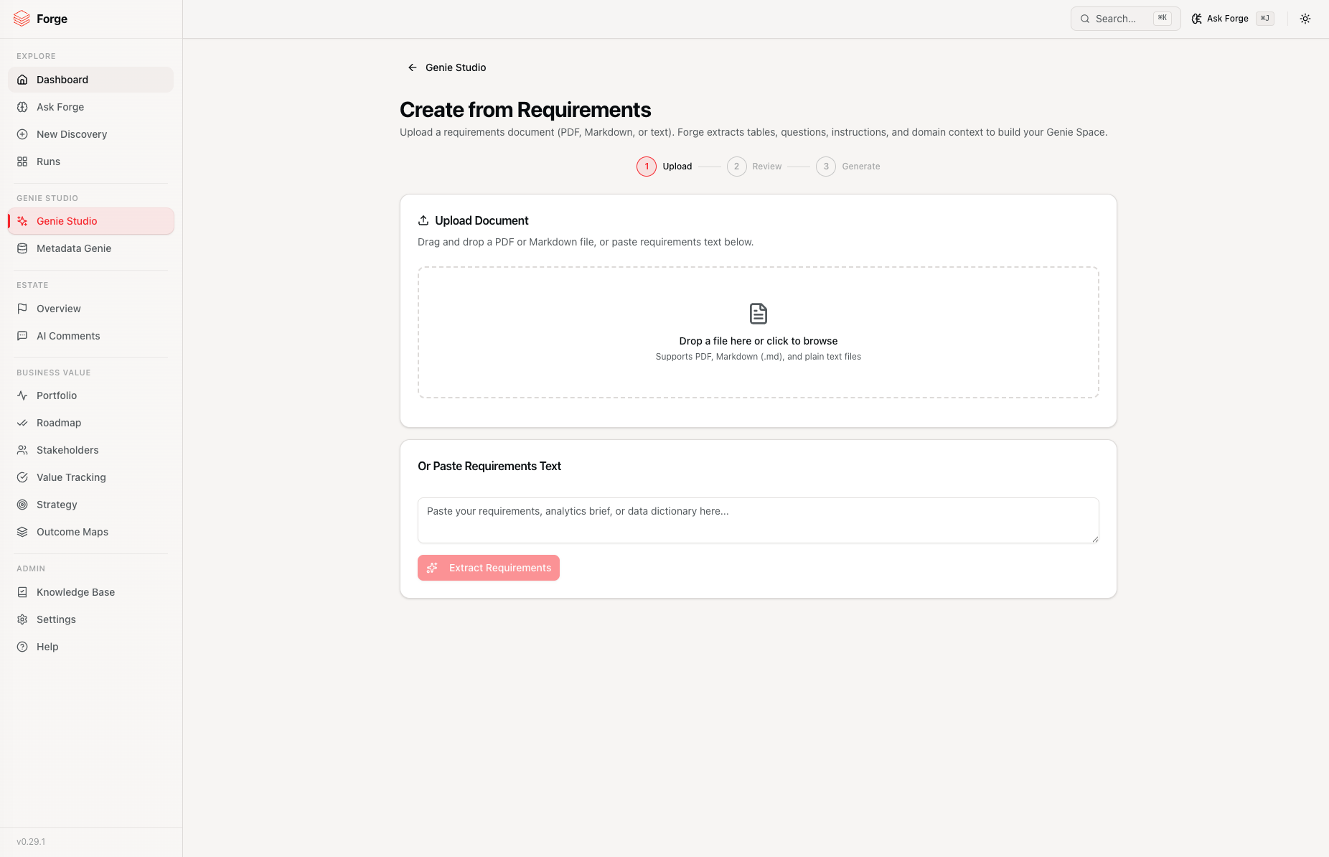The image size is (1329, 857).
Task: Click Ask Forge button in header
Action: point(1232,19)
